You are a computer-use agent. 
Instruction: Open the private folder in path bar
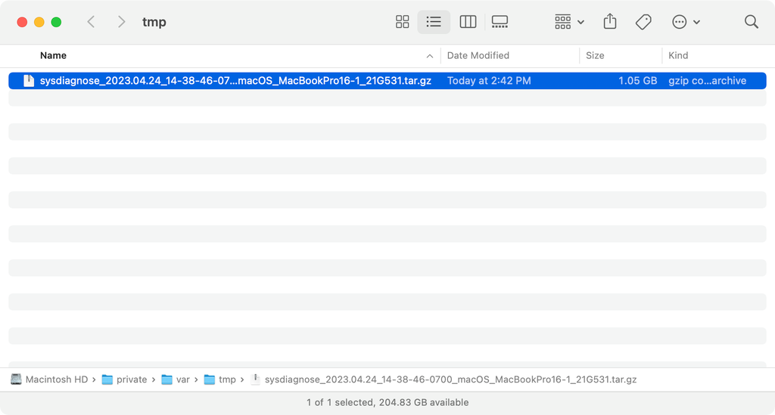tap(132, 379)
